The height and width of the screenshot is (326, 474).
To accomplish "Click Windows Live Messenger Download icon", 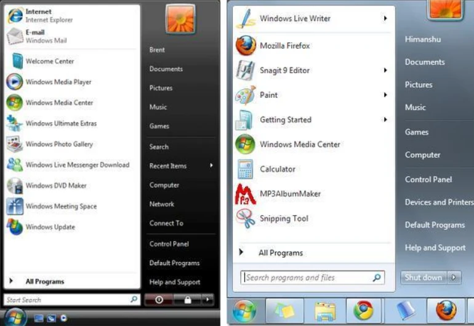I will click(x=15, y=165).
